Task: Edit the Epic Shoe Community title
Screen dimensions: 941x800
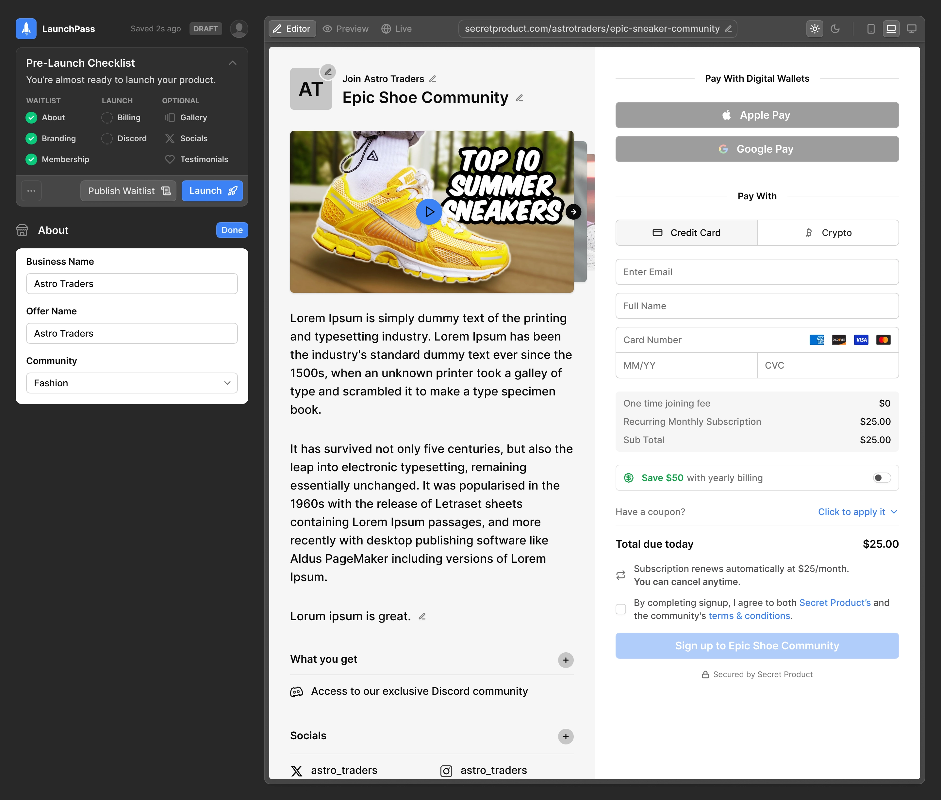Action: click(520, 98)
